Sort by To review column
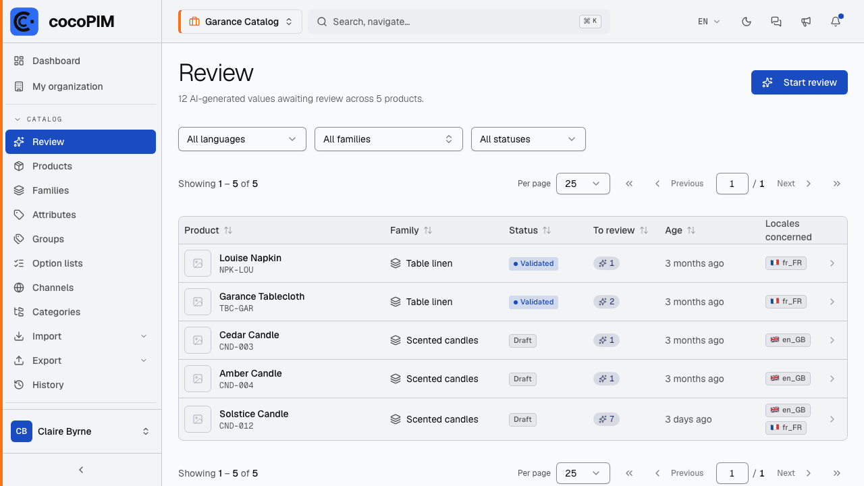Image resolution: width=864 pixels, height=486 pixels. pos(620,230)
